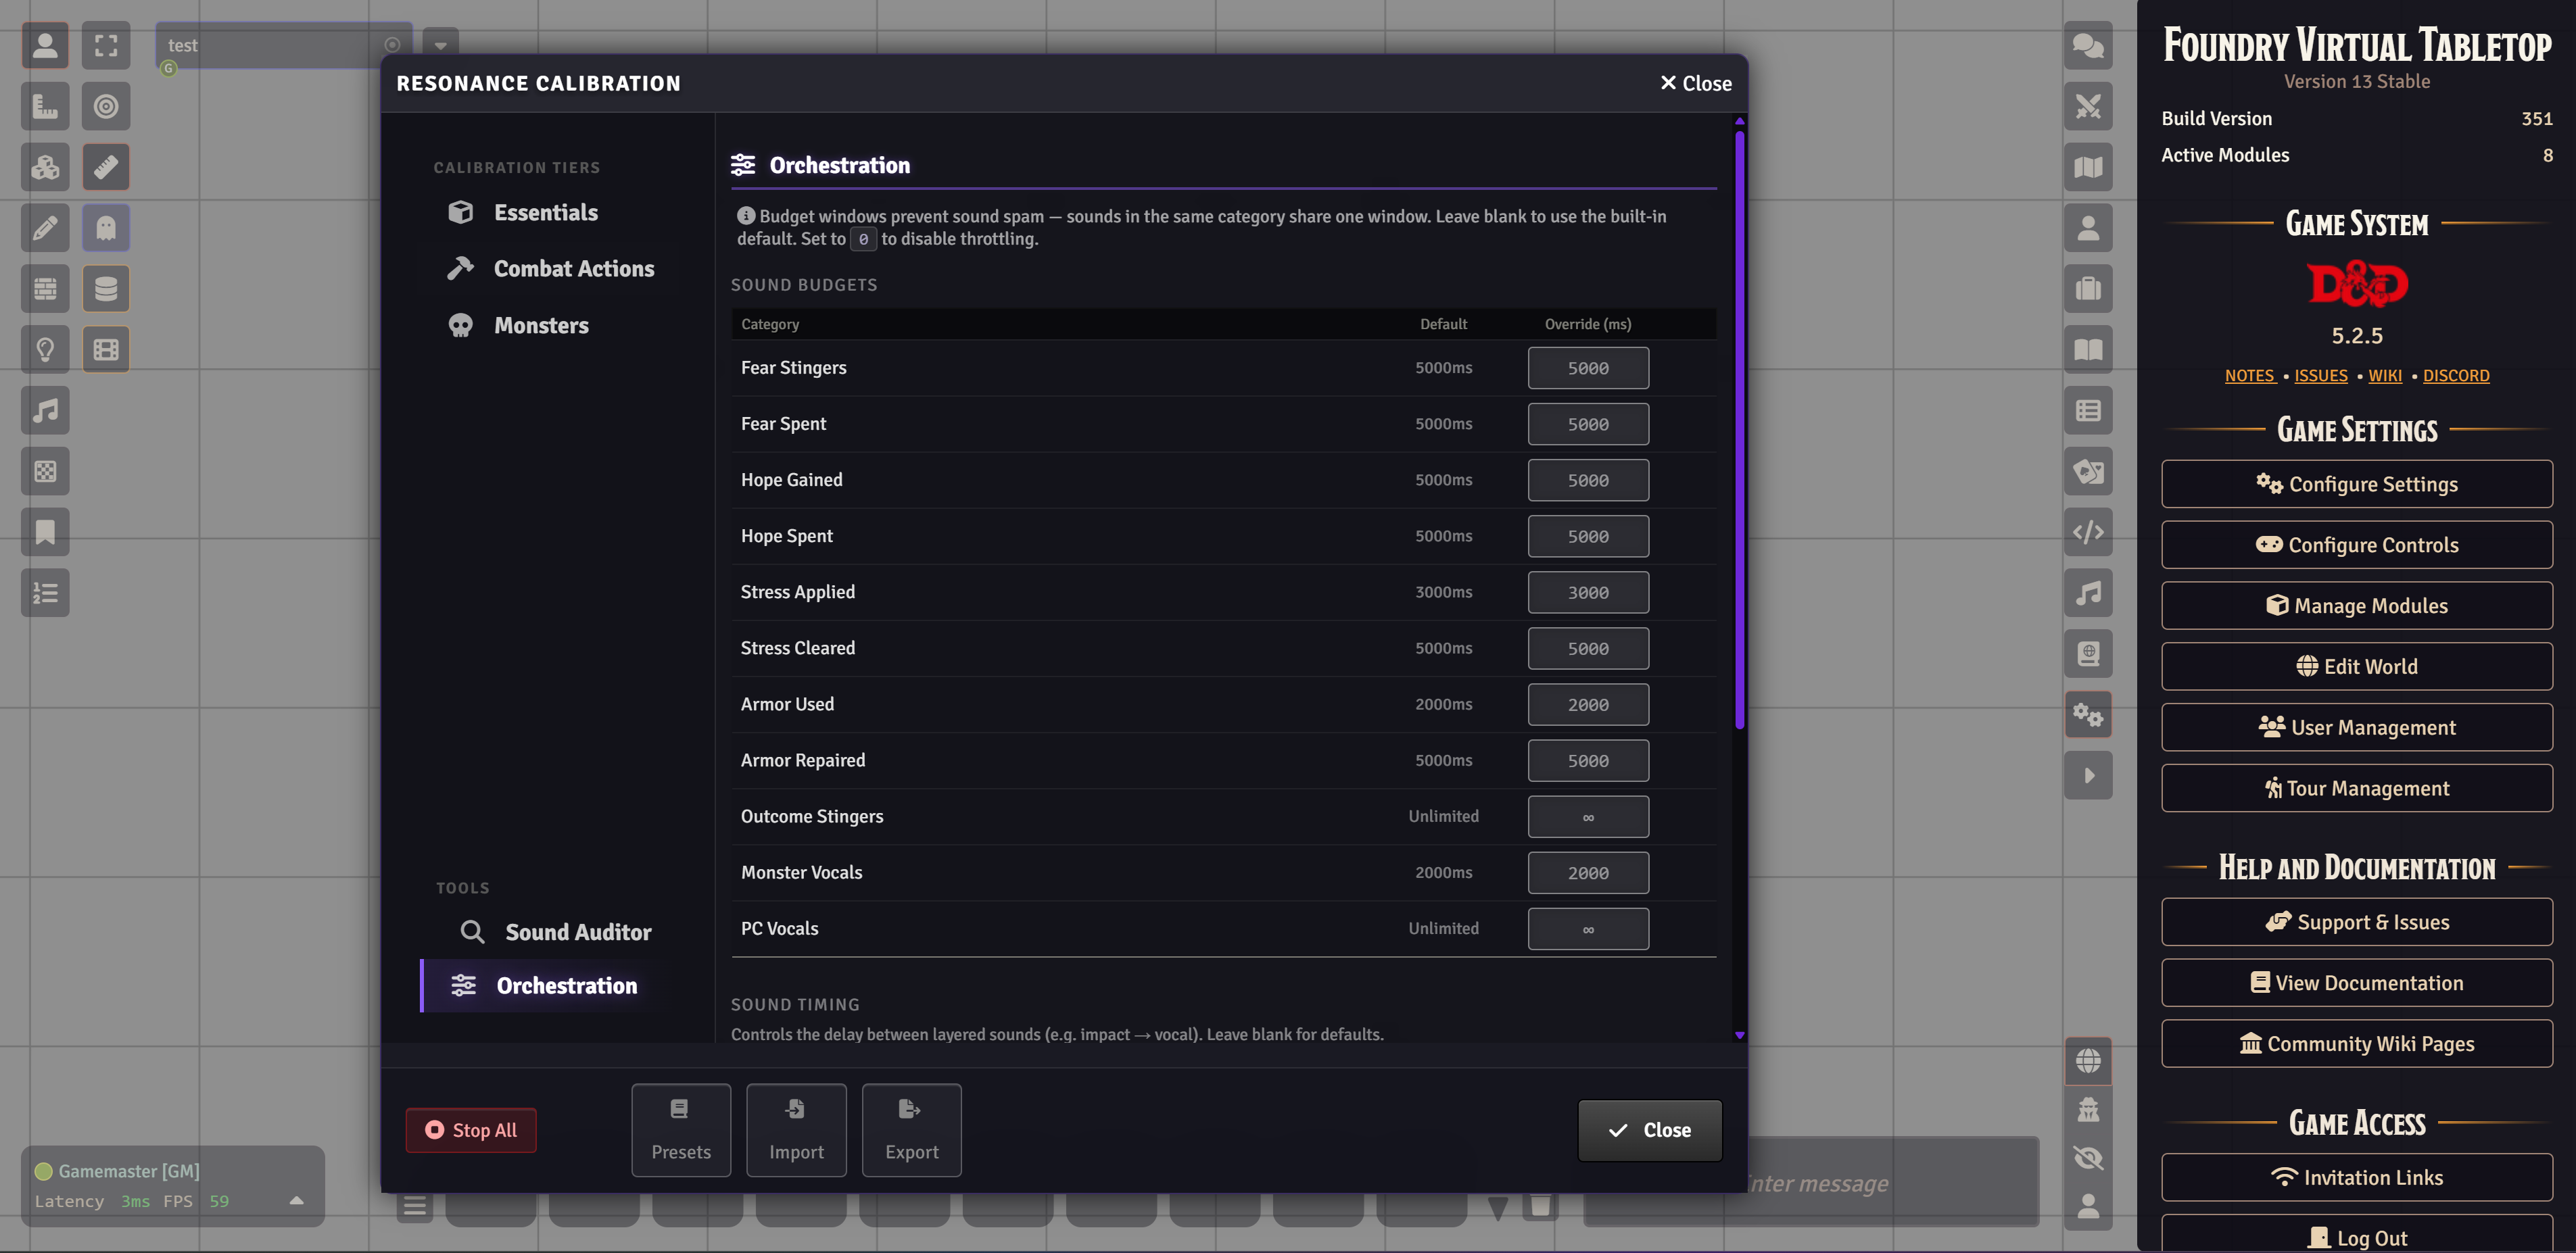Open the Tile Controls cubes icon
The width and height of the screenshot is (2576, 1253).
tap(45, 168)
